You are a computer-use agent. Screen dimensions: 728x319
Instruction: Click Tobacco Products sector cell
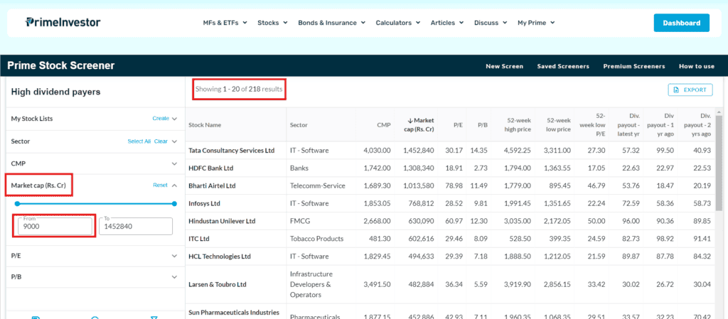point(316,239)
